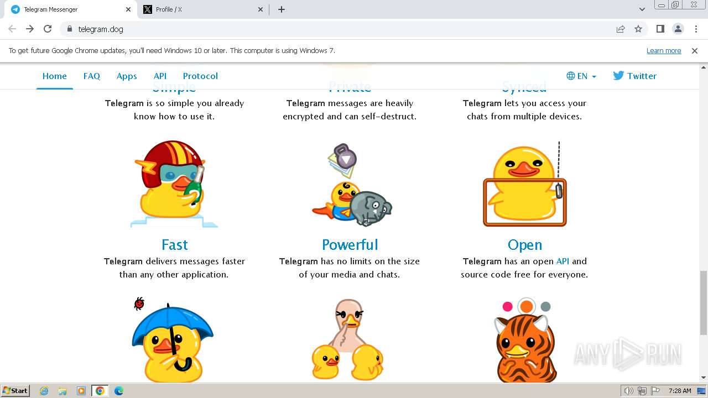The width and height of the screenshot is (708, 398).
Task: Open File Explorer from the taskbar
Action: [63, 391]
